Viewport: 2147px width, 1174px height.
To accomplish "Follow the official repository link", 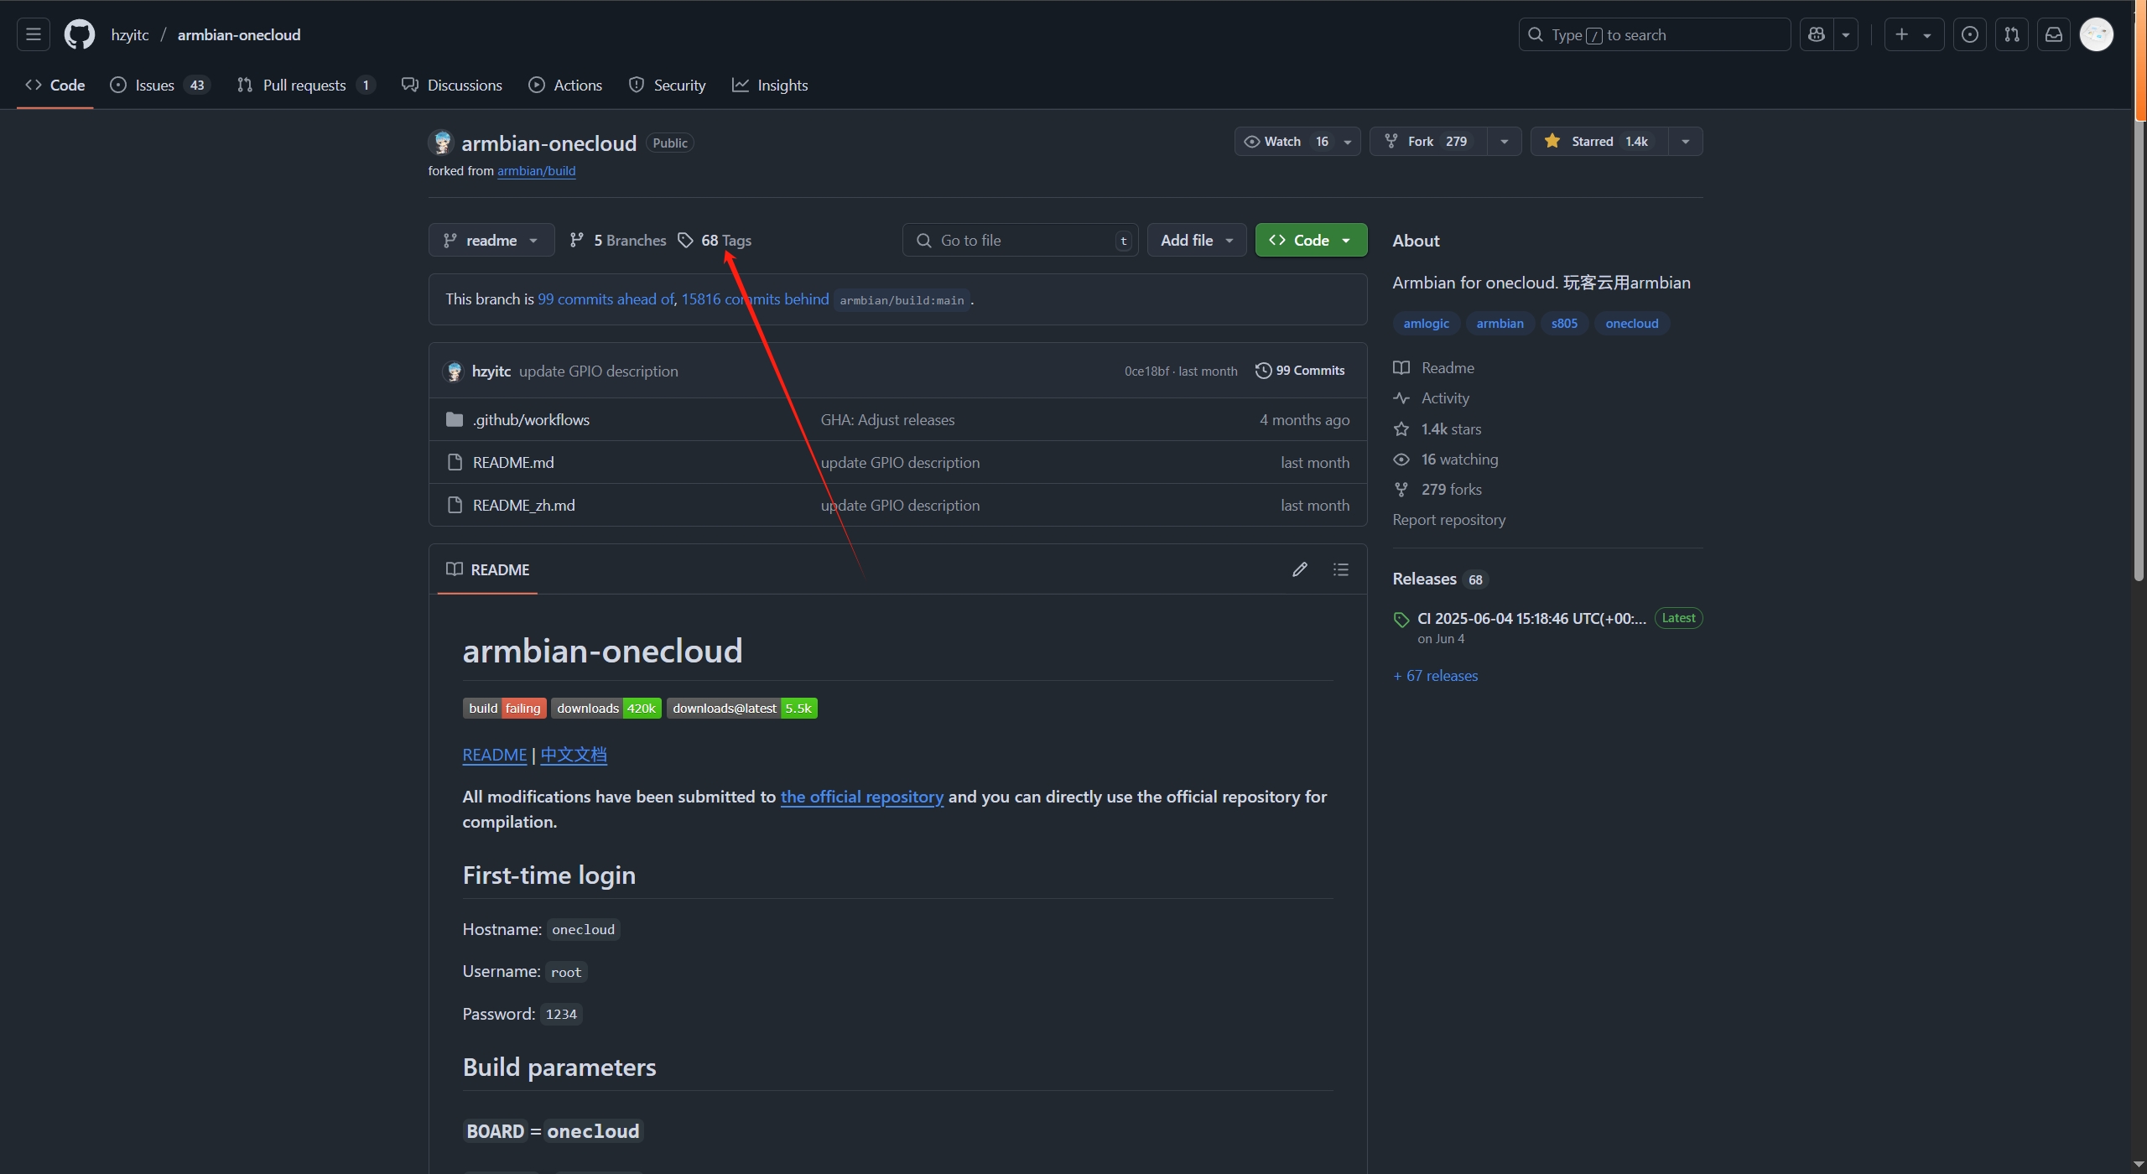I will pyautogui.click(x=861, y=797).
